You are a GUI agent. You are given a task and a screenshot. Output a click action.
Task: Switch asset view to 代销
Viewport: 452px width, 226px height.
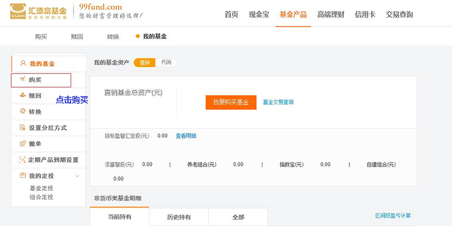[166, 62]
